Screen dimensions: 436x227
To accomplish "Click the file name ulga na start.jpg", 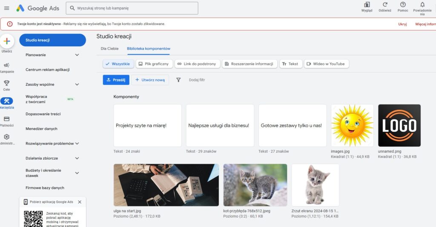I will coord(127,211).
